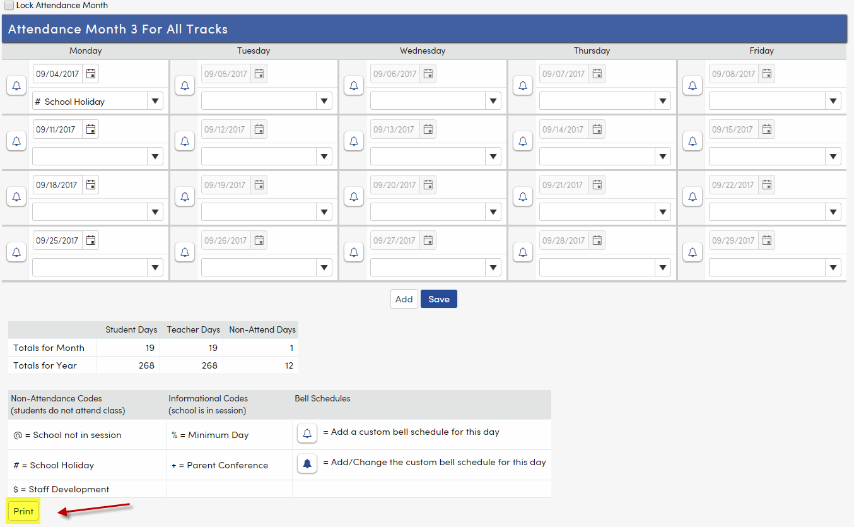Click the outlined bell legend icon
The height and width of the screenshot is (527, 854).
pos(307,433)
